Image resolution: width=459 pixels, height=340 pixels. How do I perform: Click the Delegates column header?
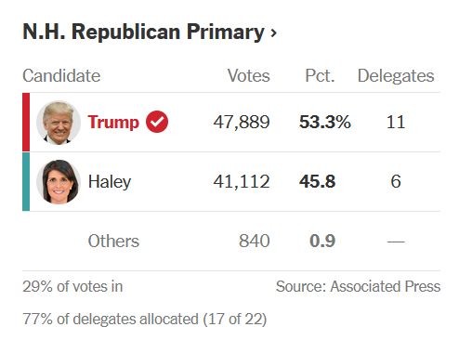[x=396, y=76]
